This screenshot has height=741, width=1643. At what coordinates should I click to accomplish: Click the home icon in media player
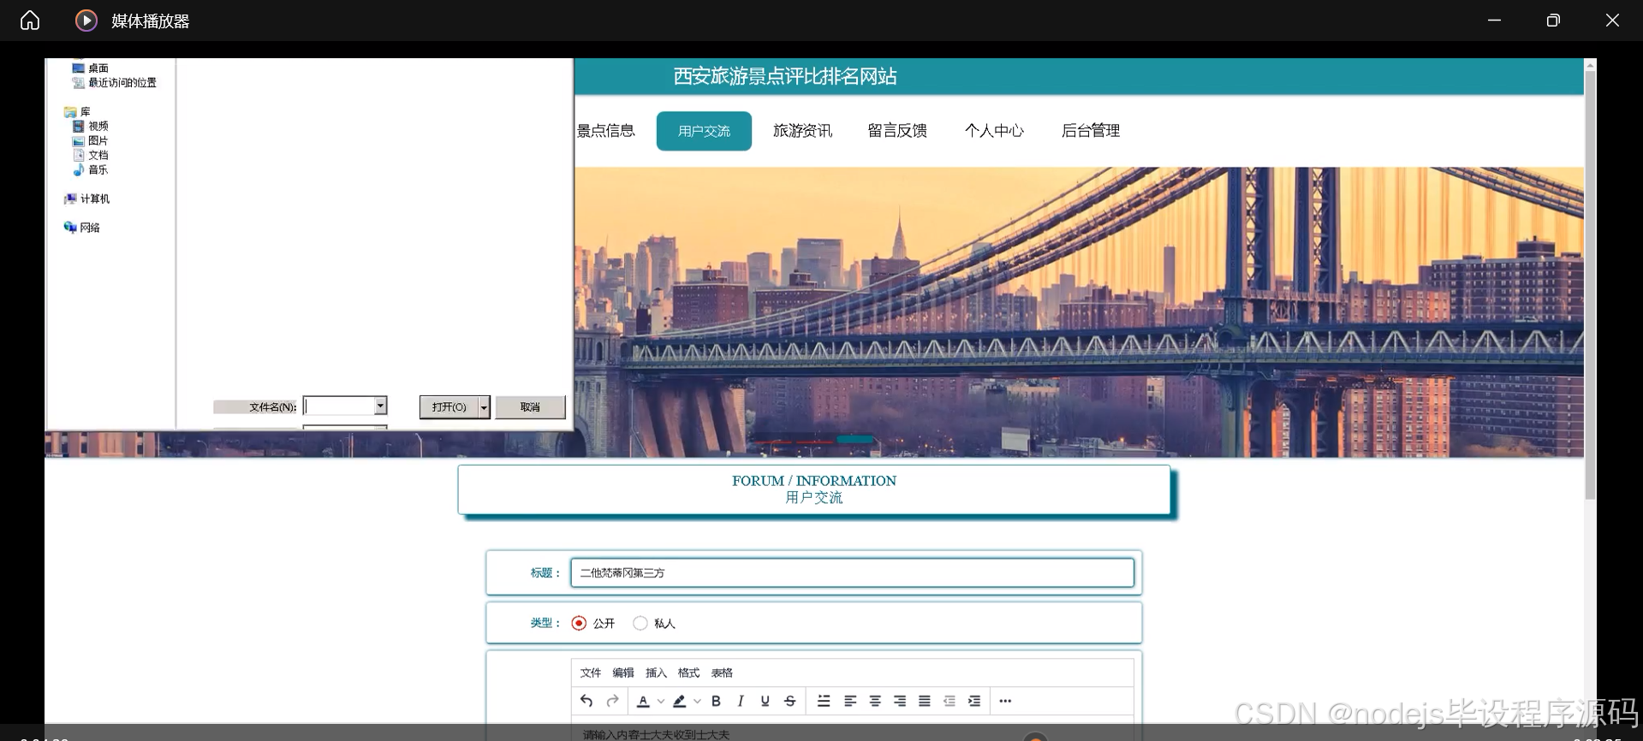[x=30, y=21]
